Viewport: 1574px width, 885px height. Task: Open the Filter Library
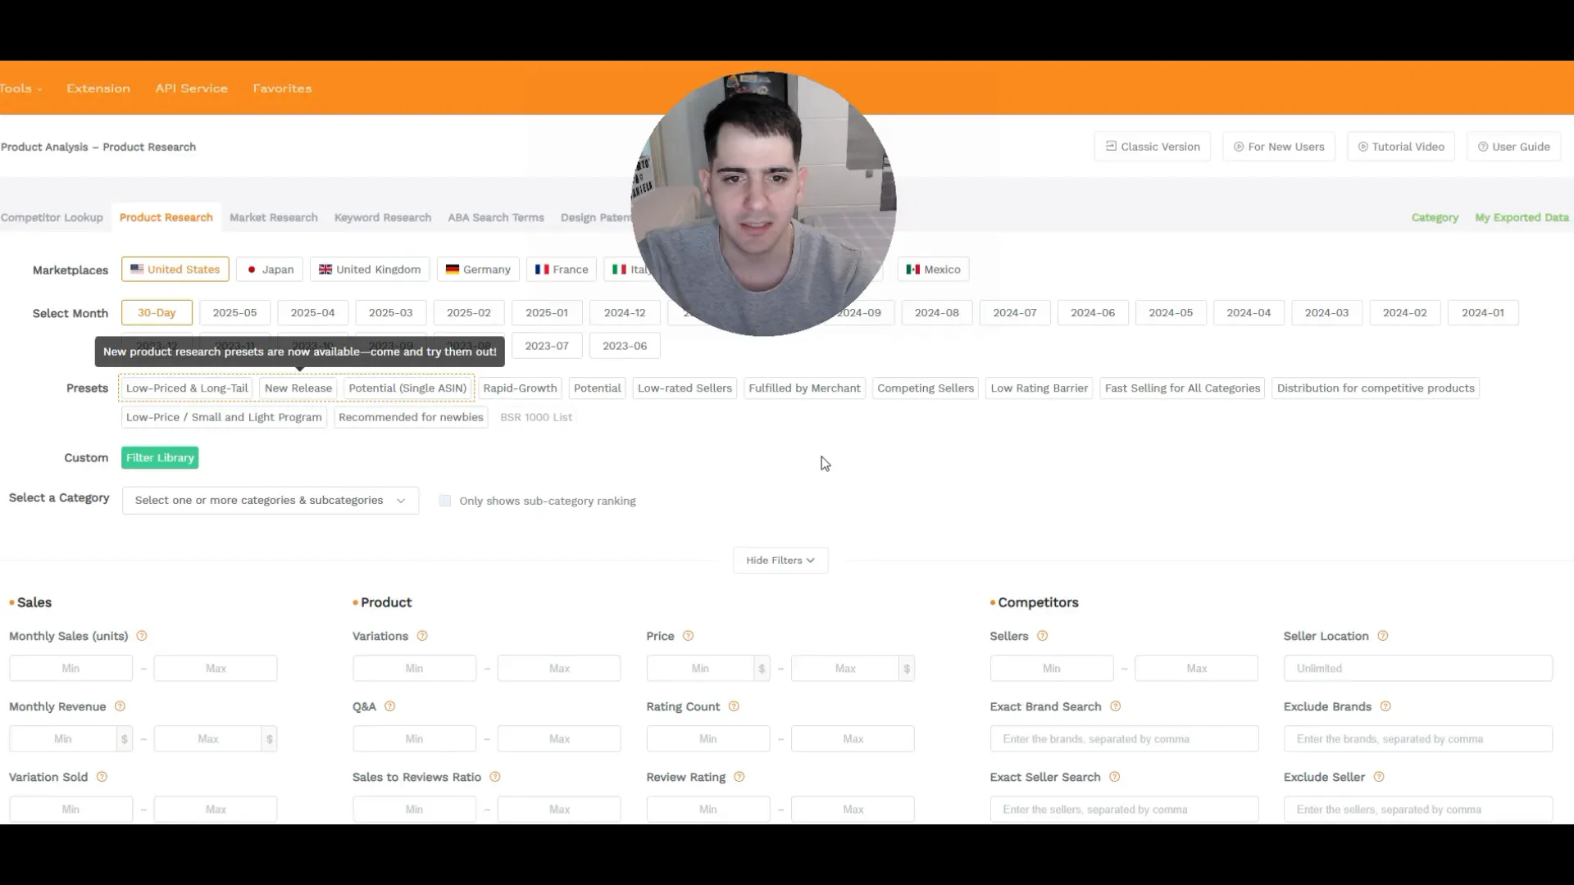pyautogui.click(x=160, y=458)
